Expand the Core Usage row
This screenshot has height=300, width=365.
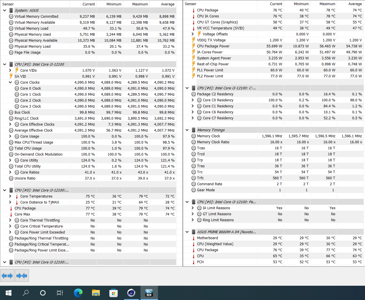click(x=10, y=136)
